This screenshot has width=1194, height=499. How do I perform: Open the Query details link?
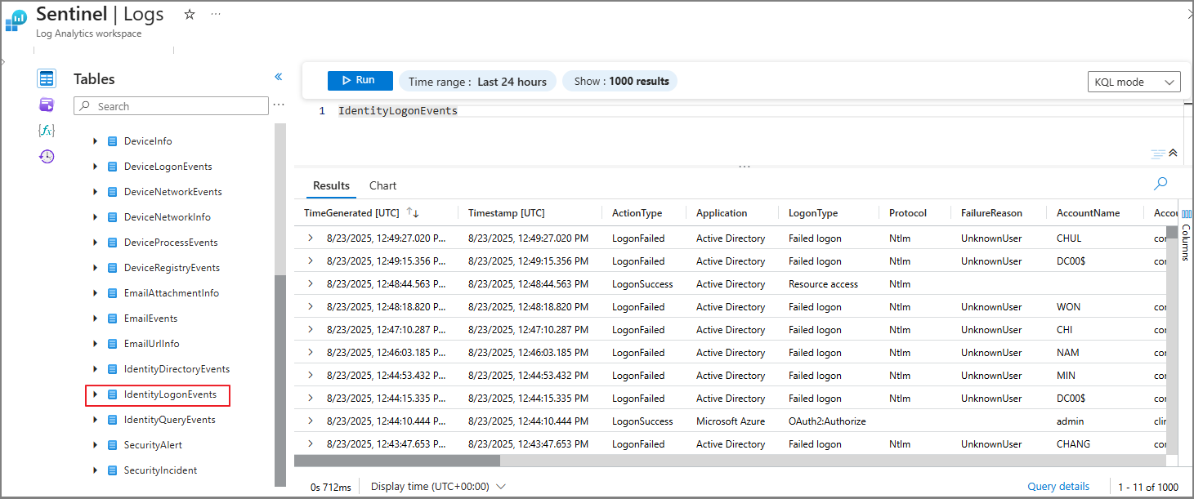1058,486
